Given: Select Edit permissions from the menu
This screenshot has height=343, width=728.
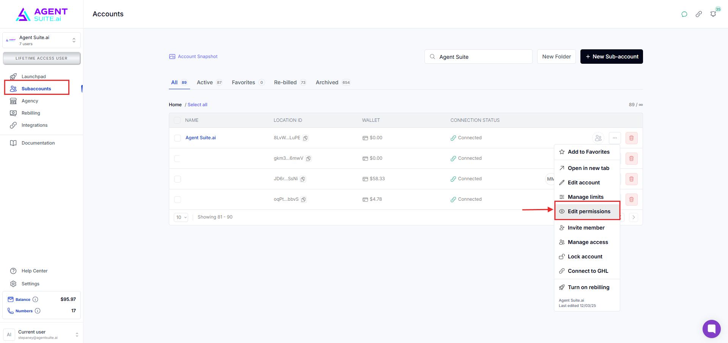Looking at the screenshot, I should tap(587, 211).
